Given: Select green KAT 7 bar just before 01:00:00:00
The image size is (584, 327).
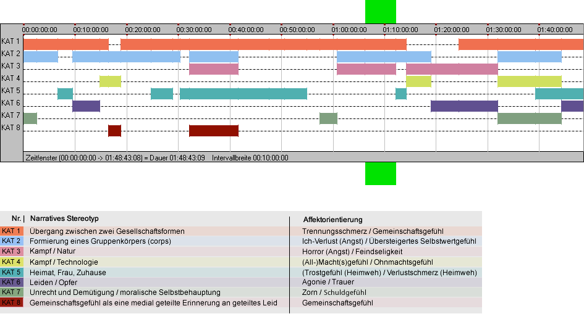Looking at the screenshot, I should coord(329,118).
